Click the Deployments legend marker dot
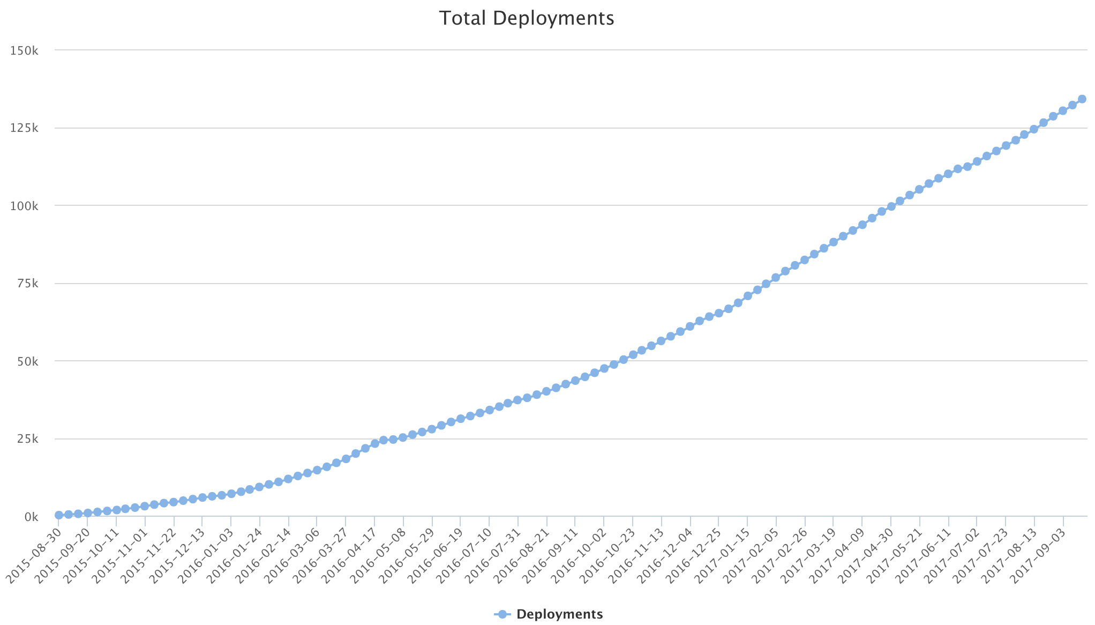Screen dimensions: 1095x625 point(502,614)
